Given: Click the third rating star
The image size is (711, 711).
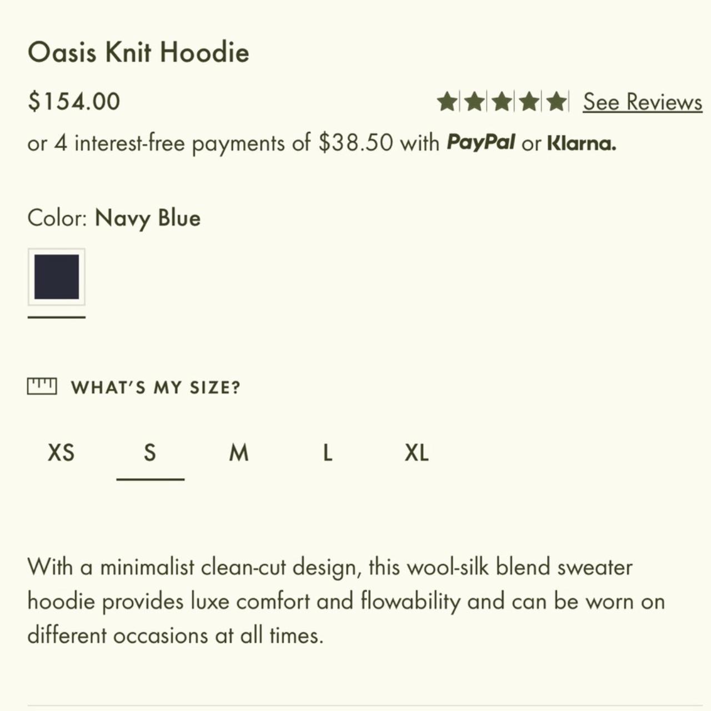Looking at the screenshot, I should [502, 102].
